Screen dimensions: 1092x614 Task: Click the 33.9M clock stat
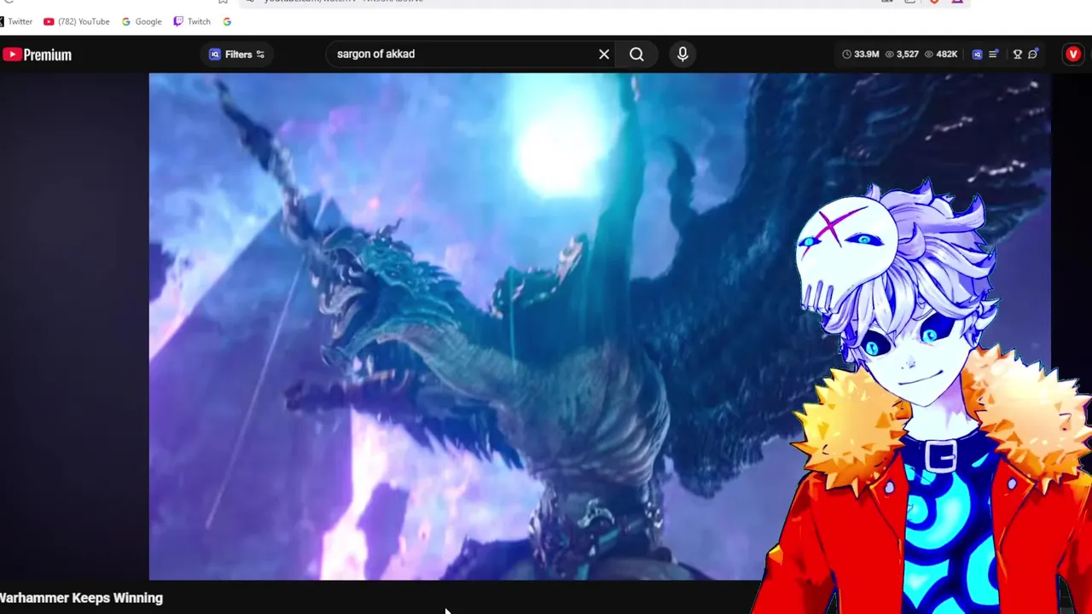(x=860, y=55)
